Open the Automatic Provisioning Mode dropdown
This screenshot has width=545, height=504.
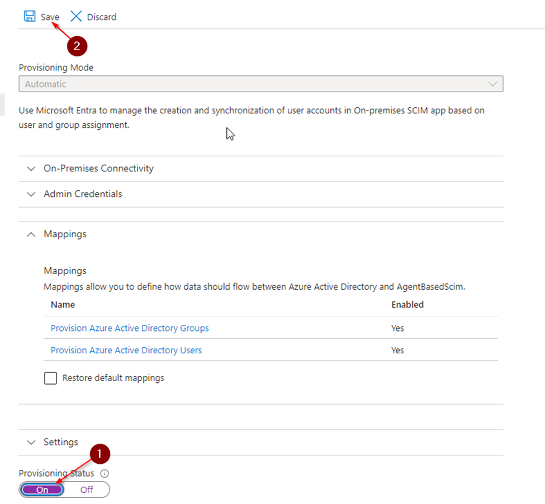click(x=260, y=84)
